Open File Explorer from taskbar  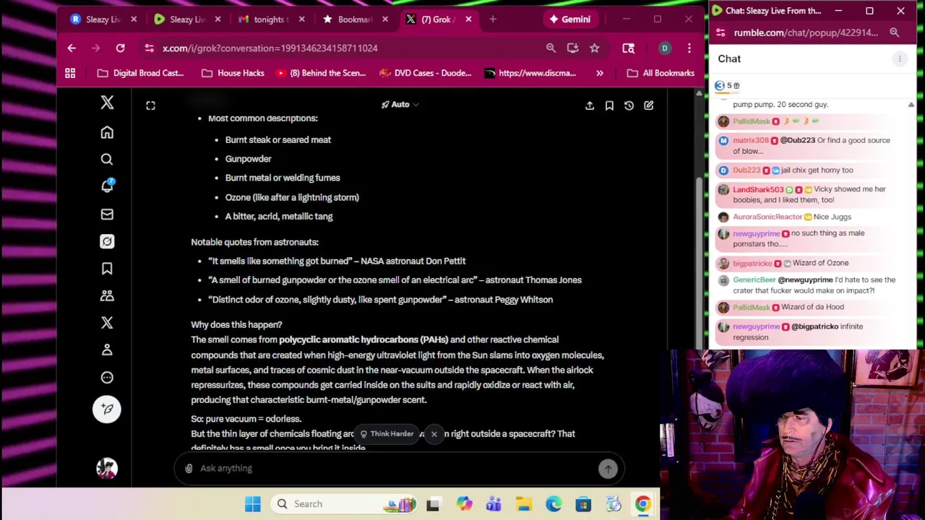click(524, 504)
